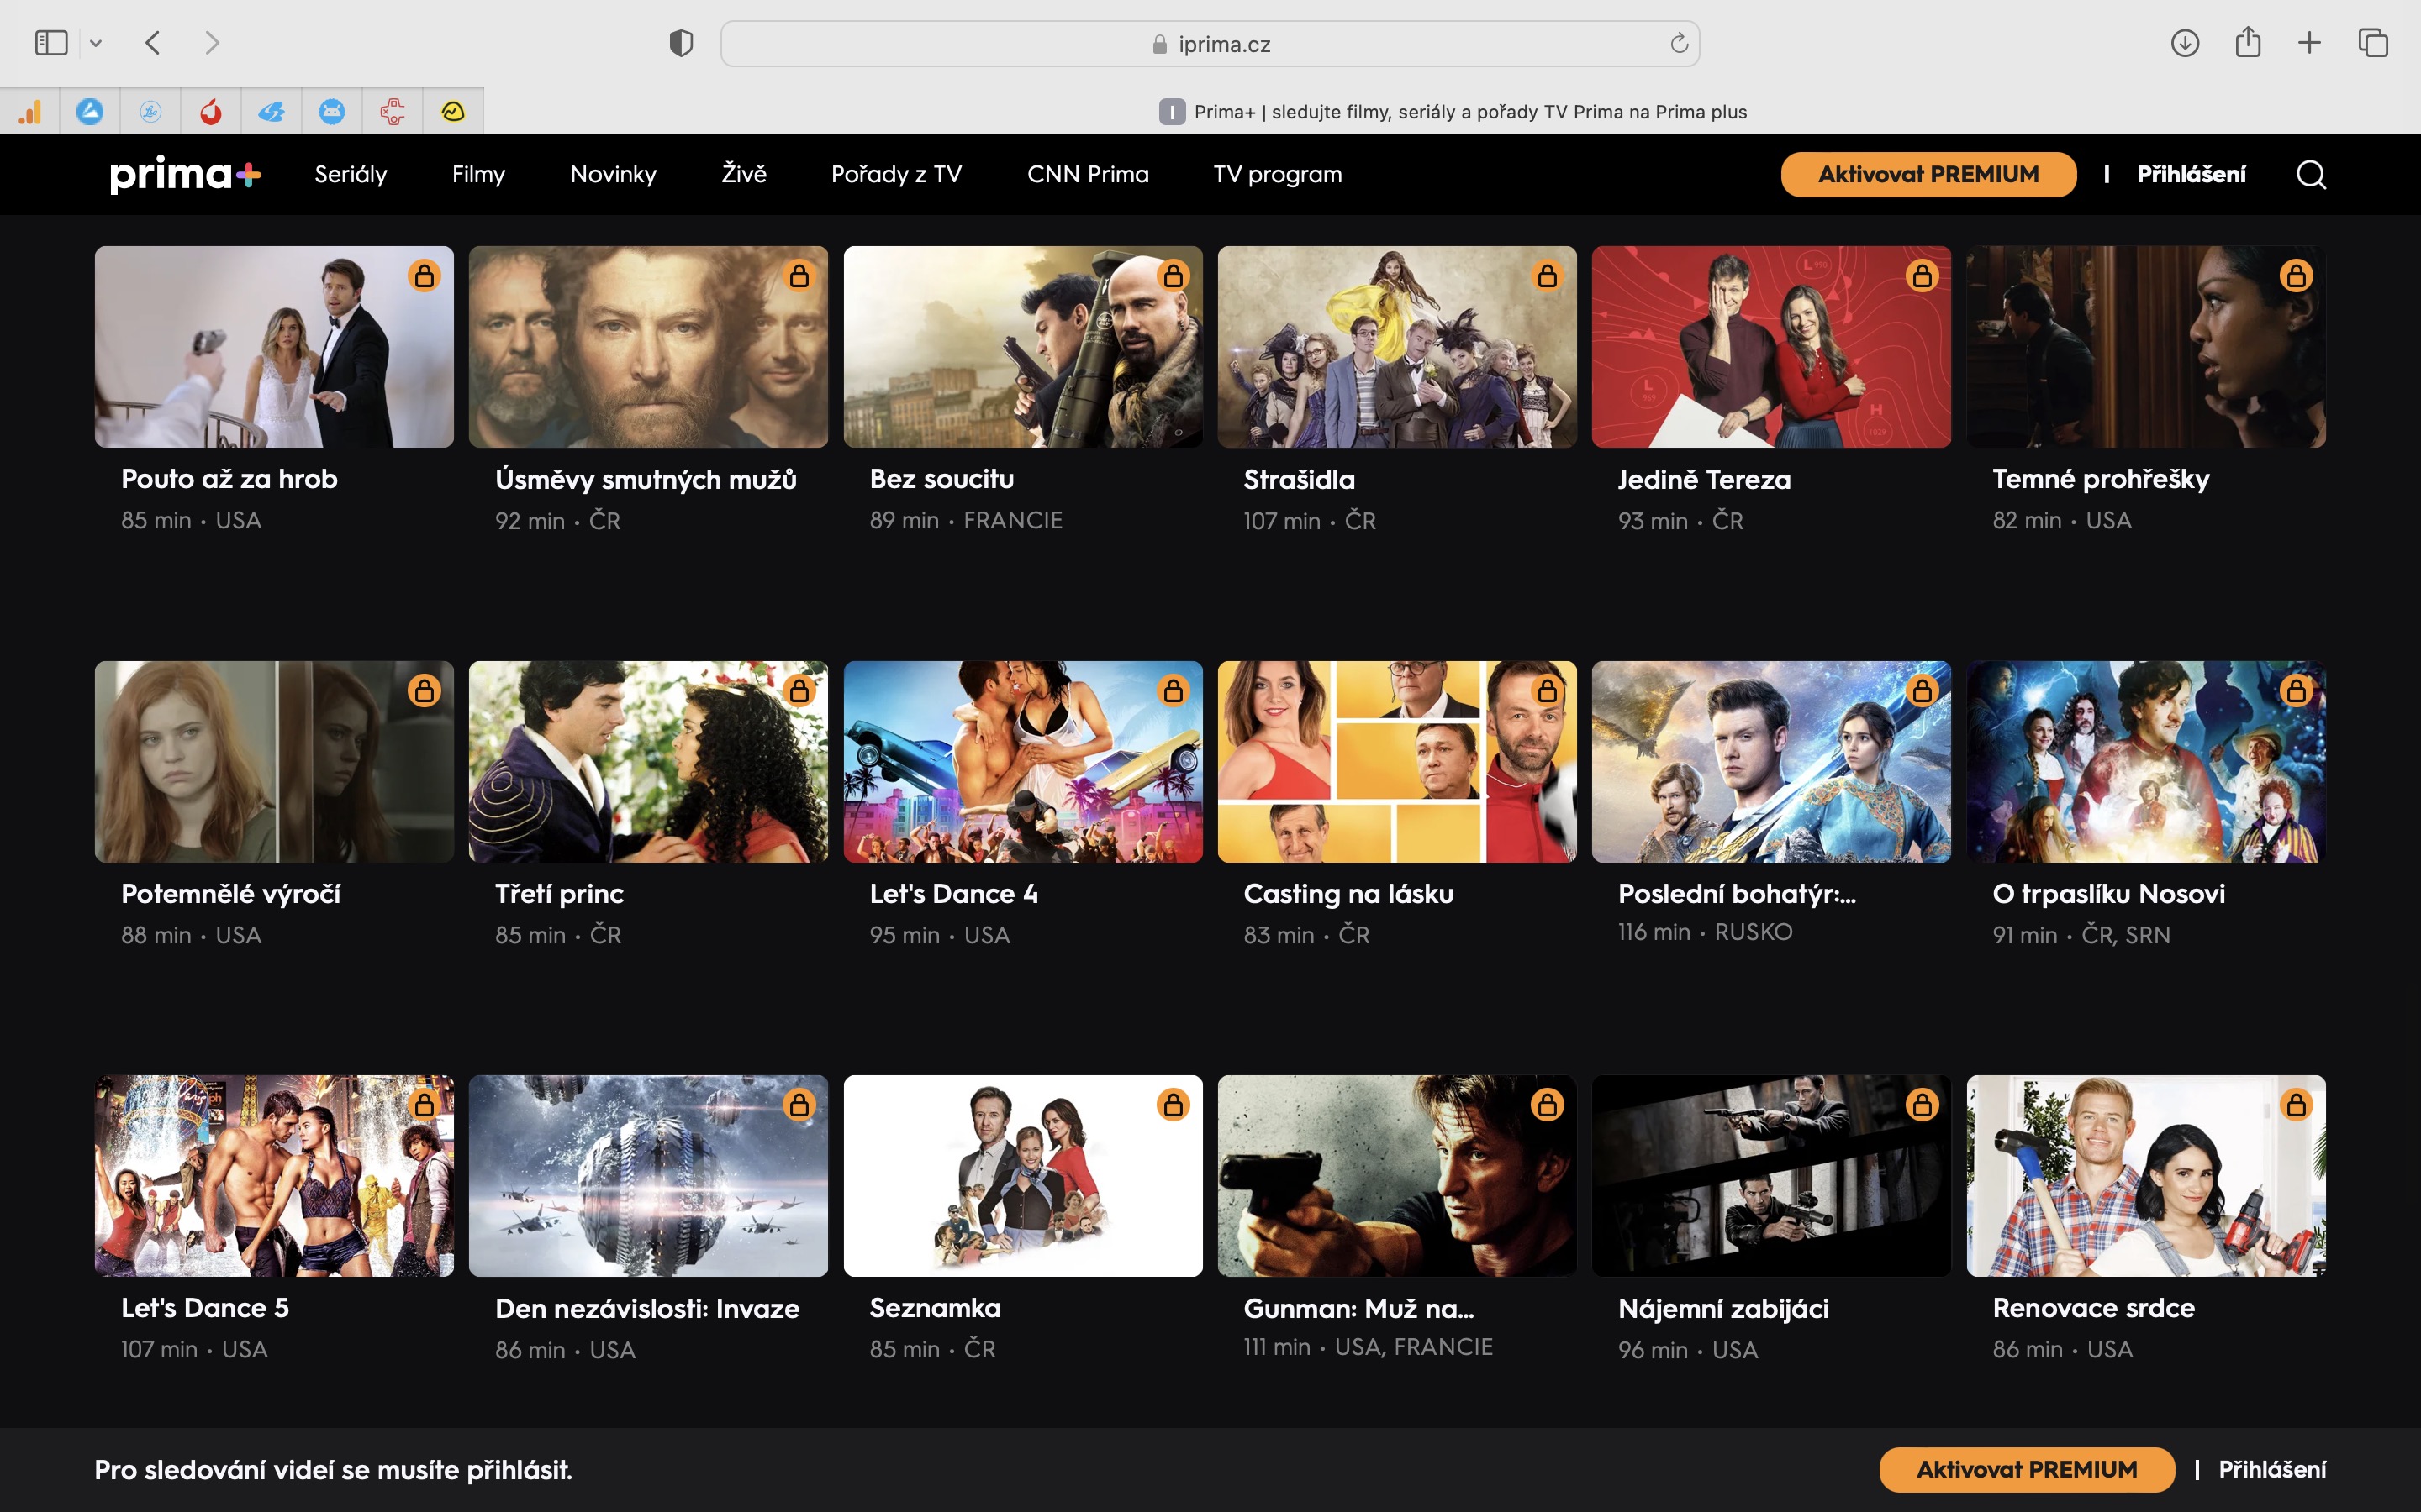Click the Safari reload page icon
2421x1512 pixels.
[1679, 44]
